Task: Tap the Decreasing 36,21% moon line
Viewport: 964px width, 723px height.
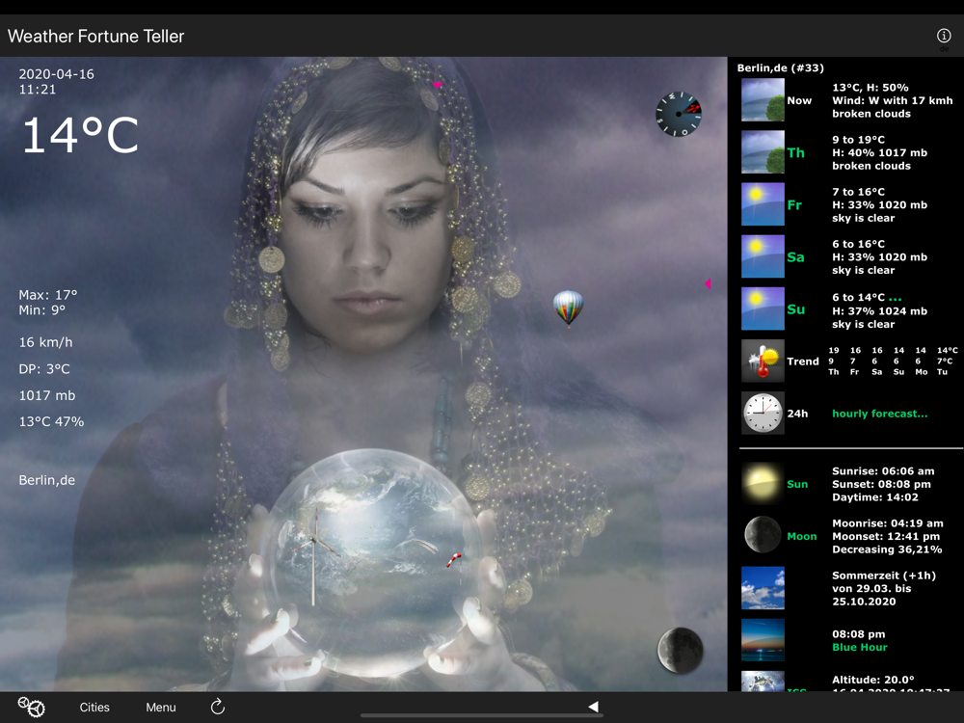Action: (x=887, y=549)
